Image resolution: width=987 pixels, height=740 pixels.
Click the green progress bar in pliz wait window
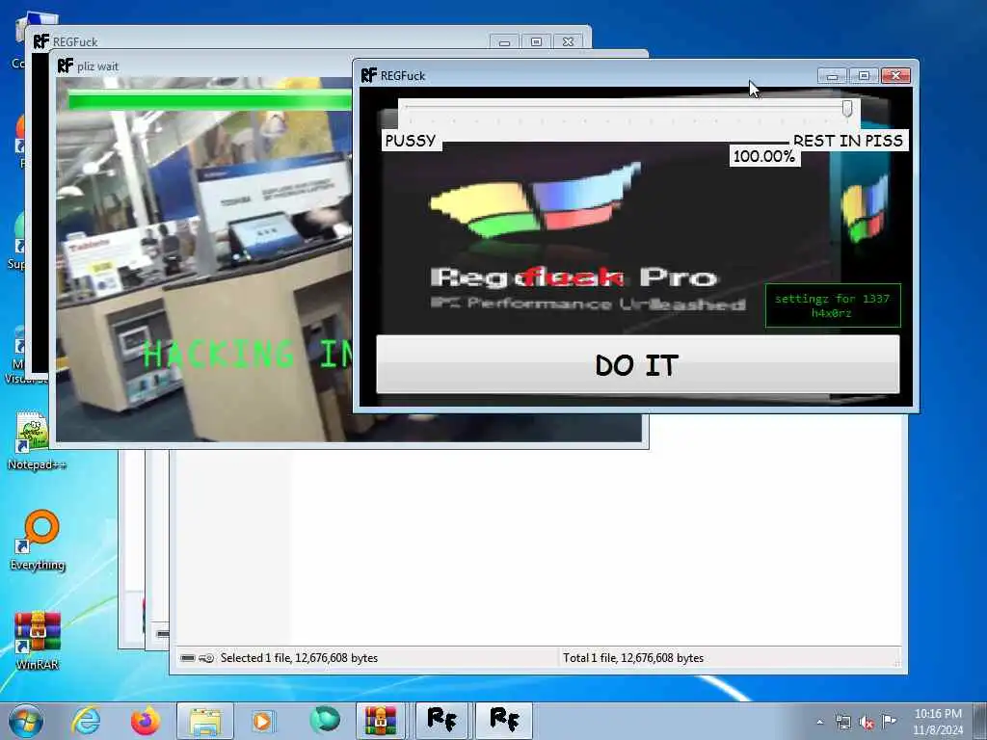[x=209, y=100]
